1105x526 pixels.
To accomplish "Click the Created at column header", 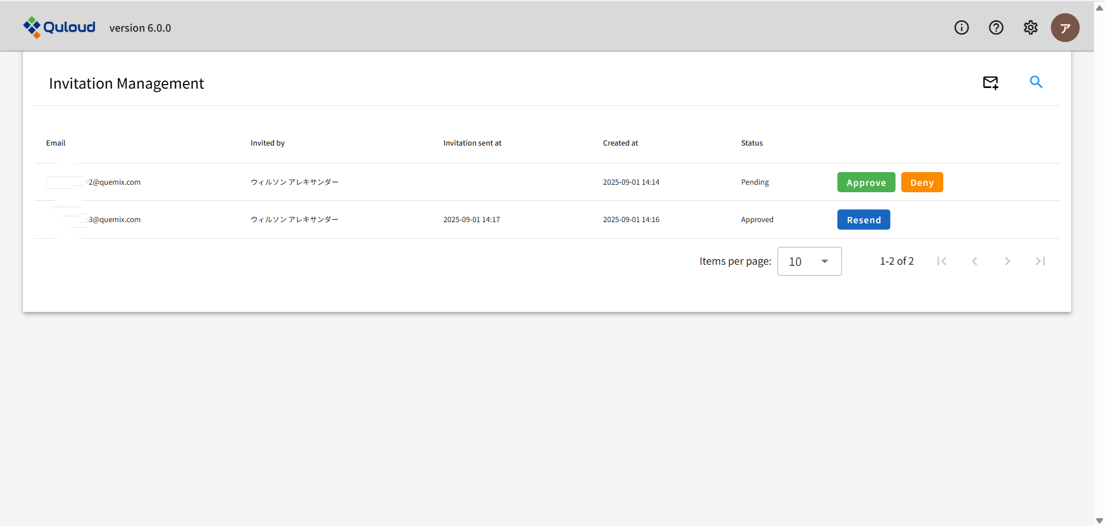I will coord(620,143).
